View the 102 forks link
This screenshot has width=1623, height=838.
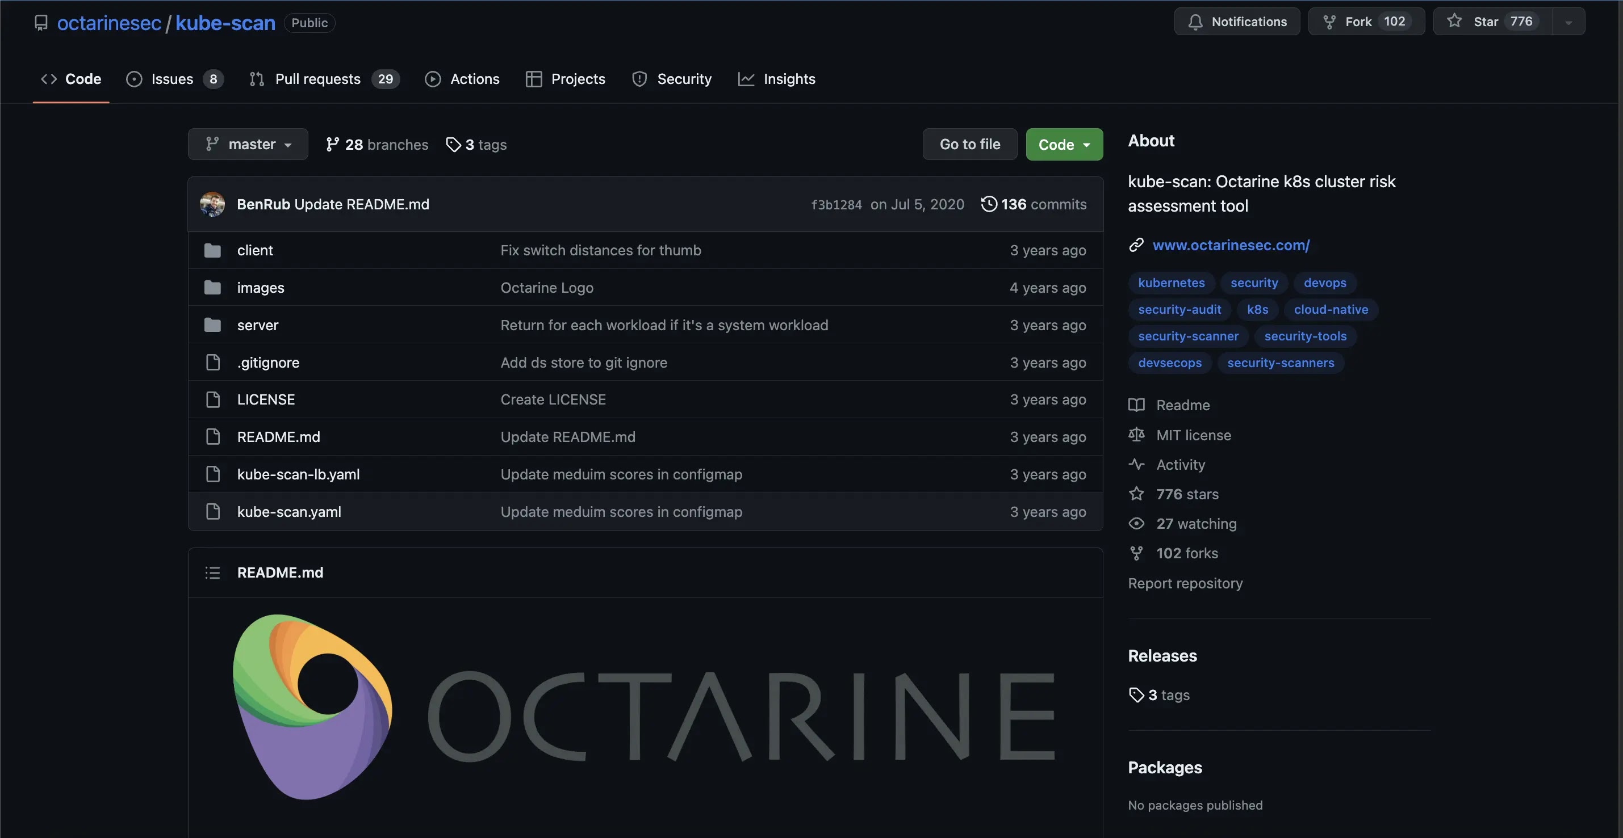point(1173,553)
